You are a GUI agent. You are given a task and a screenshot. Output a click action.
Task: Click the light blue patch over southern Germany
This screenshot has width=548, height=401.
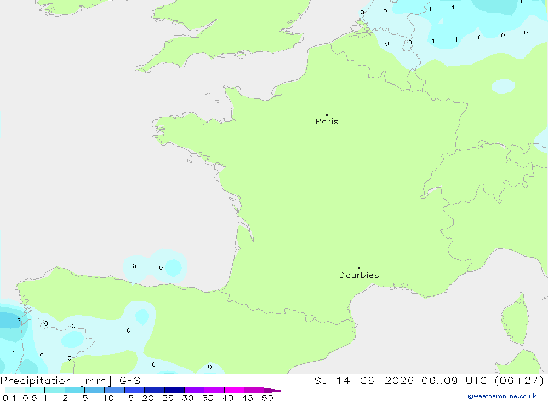[503, 86]
